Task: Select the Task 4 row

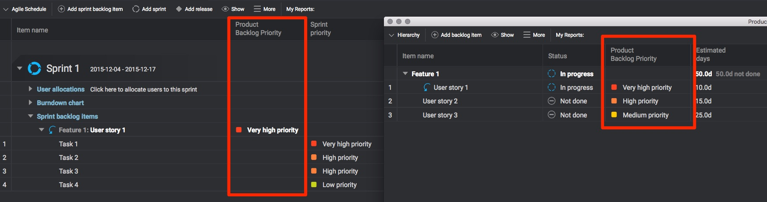Action: [x=69, y=184]
